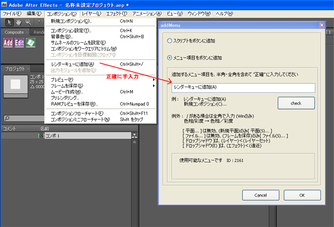Open the ファイル menu

(12, 14)
